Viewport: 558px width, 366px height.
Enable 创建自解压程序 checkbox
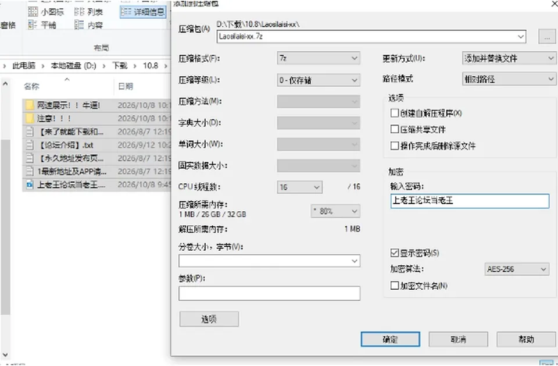pyautogui.click(x=394, y=113)
